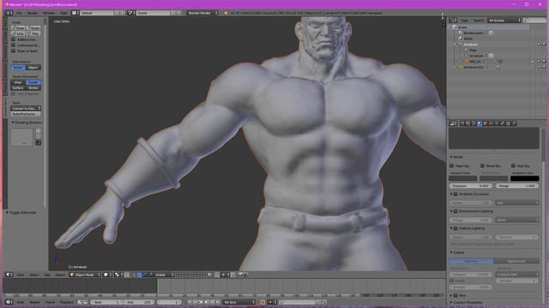Screen dimensions: 549x308
Task: Open the Blender Render engine dropdown
Action: [x=202, y=13]
